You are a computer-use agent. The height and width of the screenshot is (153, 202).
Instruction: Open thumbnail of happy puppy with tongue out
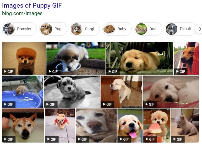click(130, 125)
